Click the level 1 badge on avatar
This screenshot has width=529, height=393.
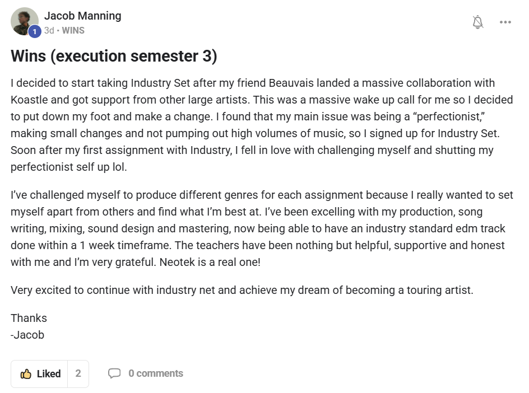tap(34, 32)
